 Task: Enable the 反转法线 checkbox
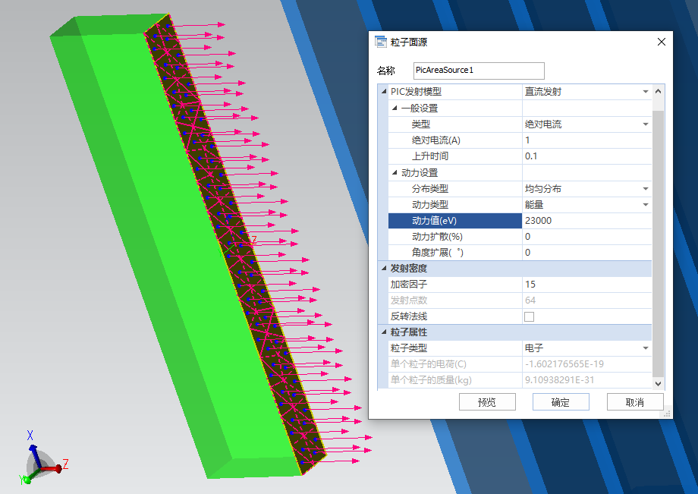click(x=529, y=316)
